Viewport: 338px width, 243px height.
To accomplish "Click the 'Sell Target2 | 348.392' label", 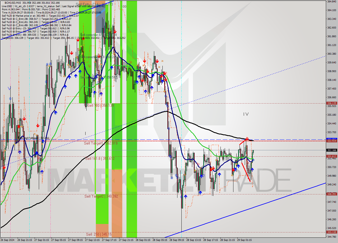I will (x=101, y=196).
